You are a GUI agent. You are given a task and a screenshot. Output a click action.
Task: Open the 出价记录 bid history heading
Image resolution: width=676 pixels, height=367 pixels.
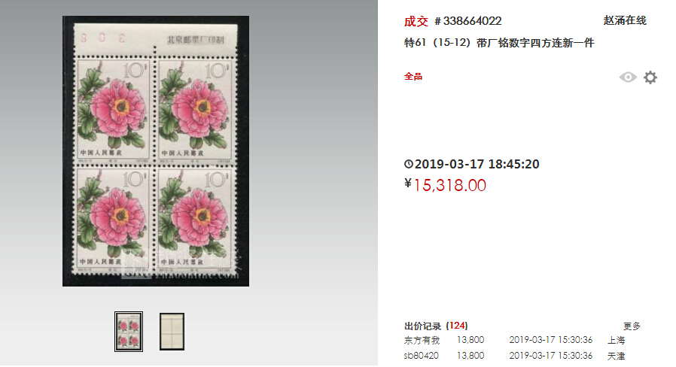pyautogui.click(x=422, y=326)
